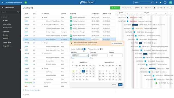Select September 15 in calendar
This screenshot has width=174, height=98.
click(x=117, y=74)
